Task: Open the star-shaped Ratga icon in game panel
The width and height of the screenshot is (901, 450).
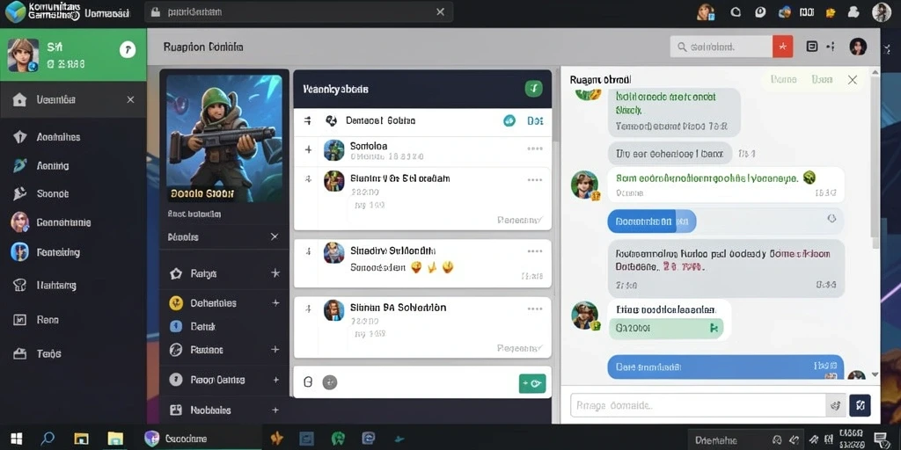Action: pyautogui.click(x=176, y=273)
